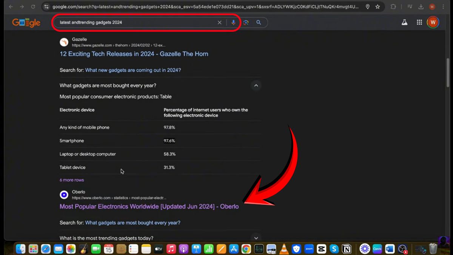Open the three-dot browser menu

pos(443,6)
